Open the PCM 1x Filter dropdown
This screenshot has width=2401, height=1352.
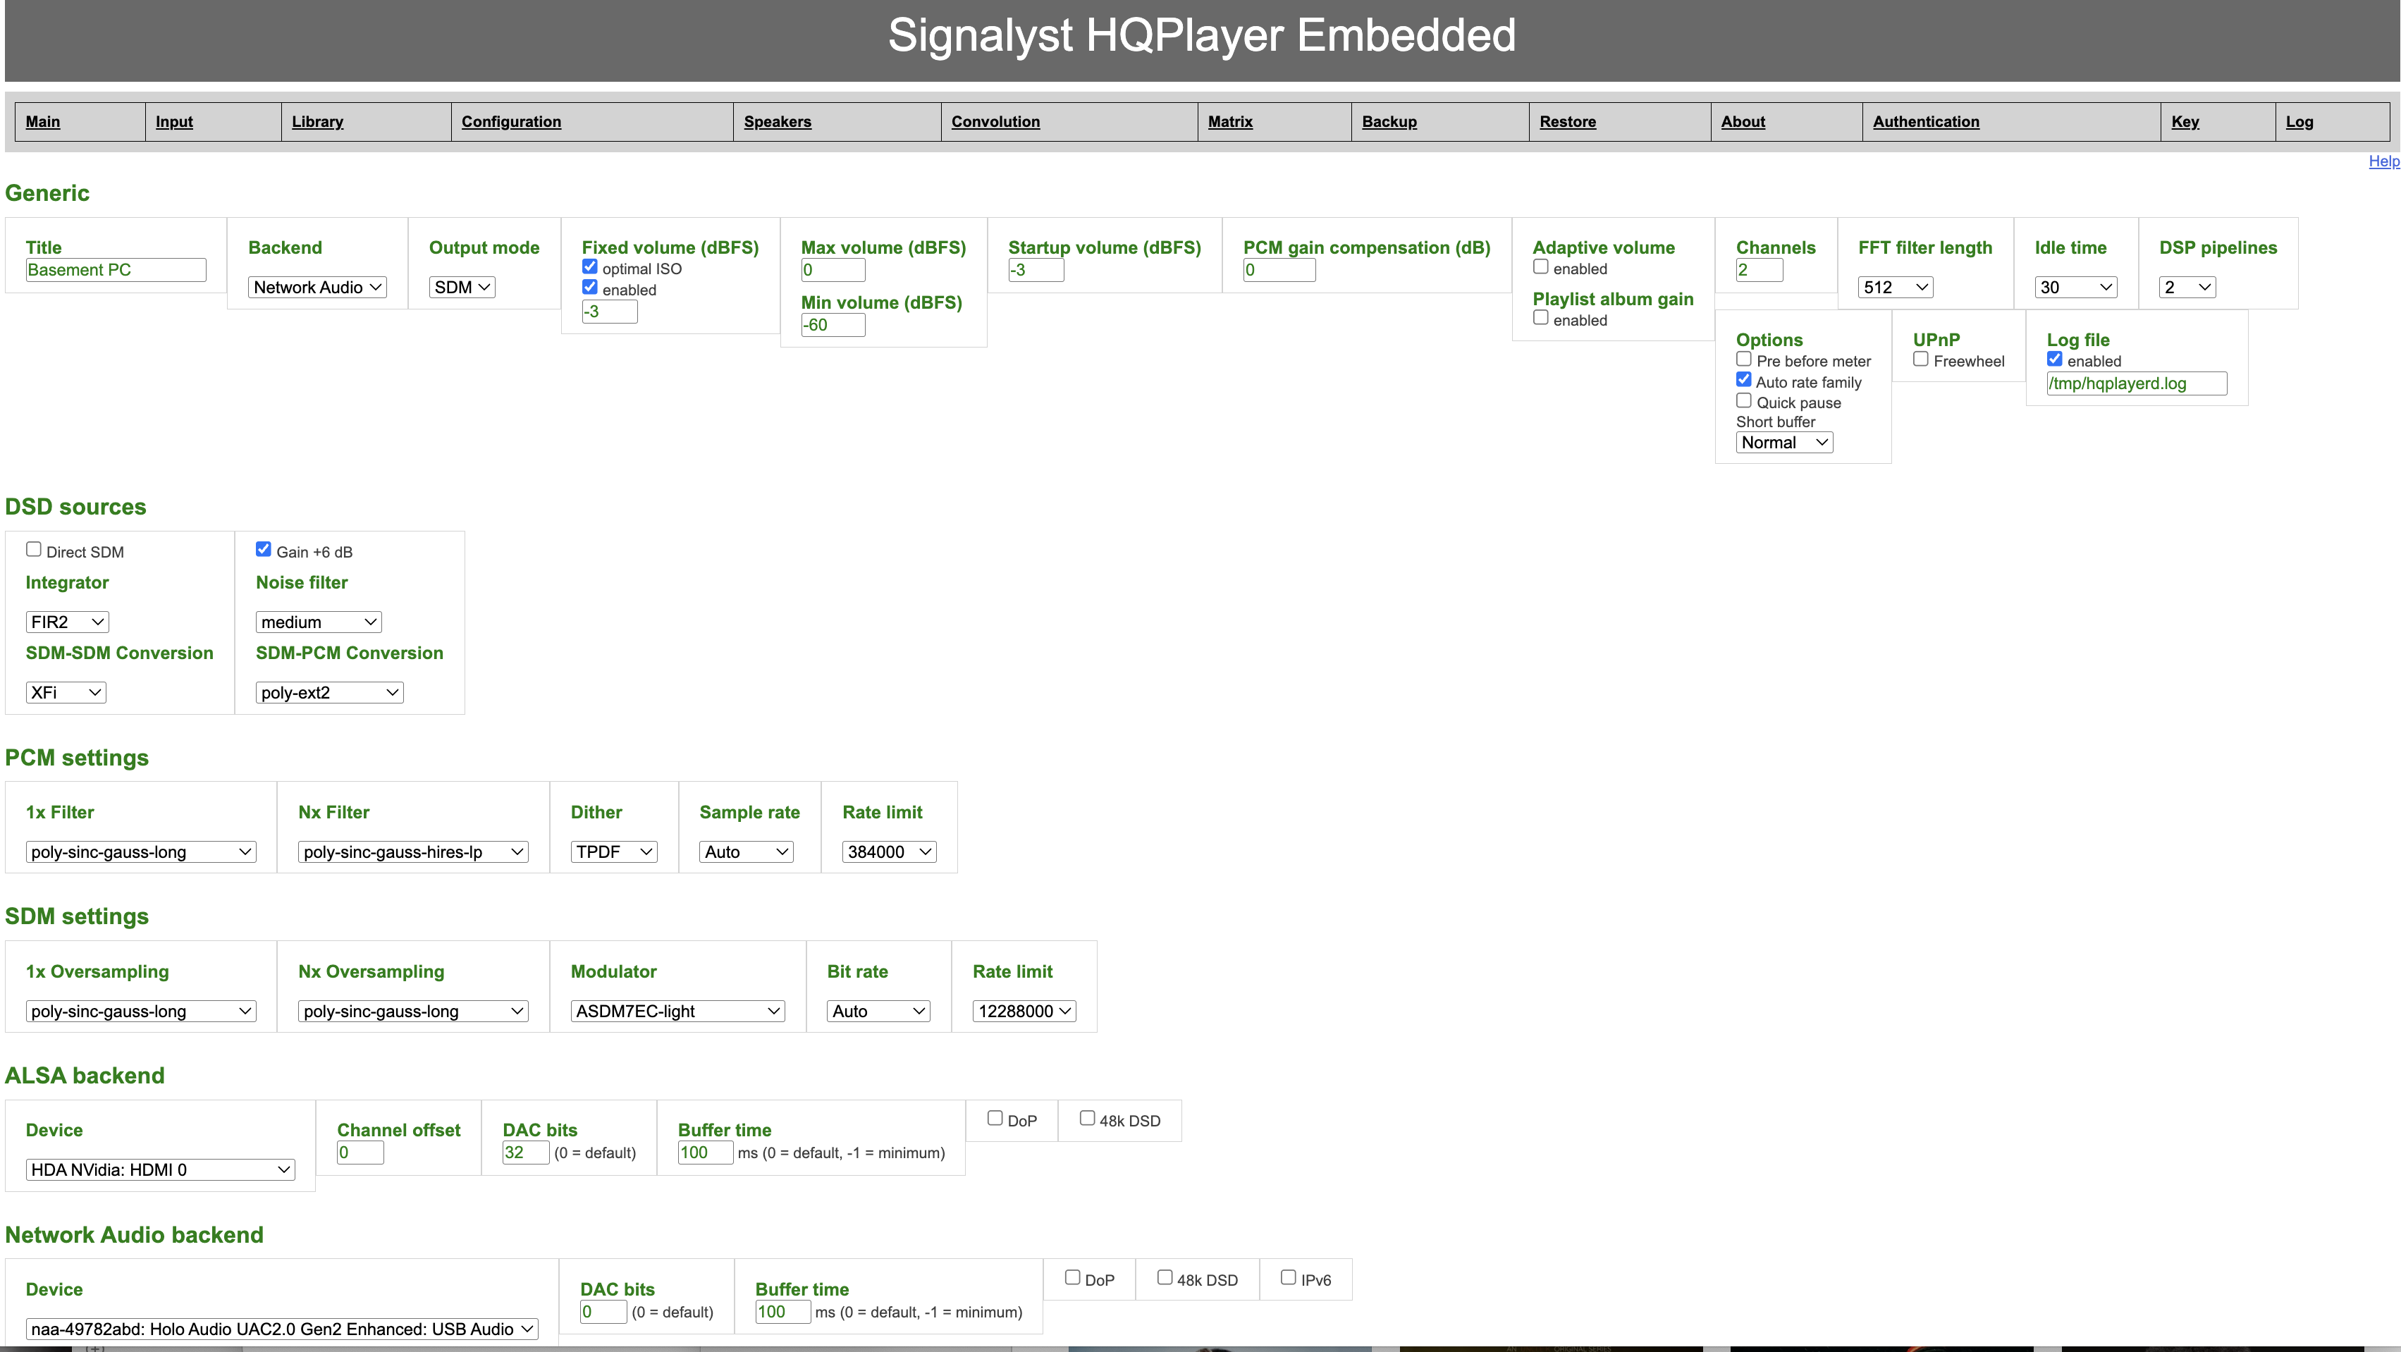pos(141,852)
